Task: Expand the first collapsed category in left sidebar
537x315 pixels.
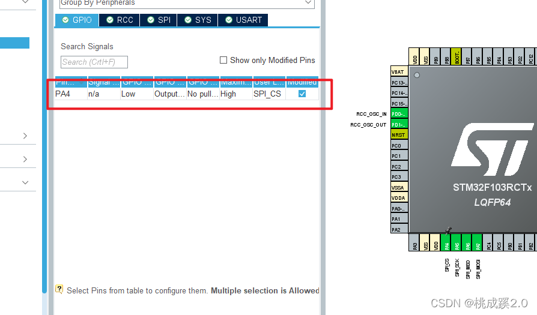Action: pyautogui.click(x=25, y=136)
